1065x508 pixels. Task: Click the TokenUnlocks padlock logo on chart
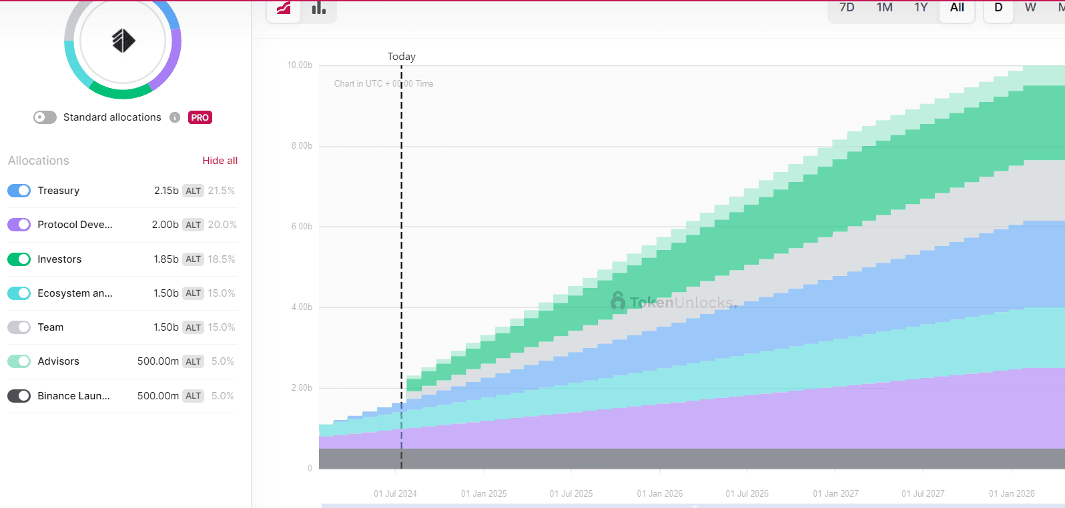click(618, 301)
